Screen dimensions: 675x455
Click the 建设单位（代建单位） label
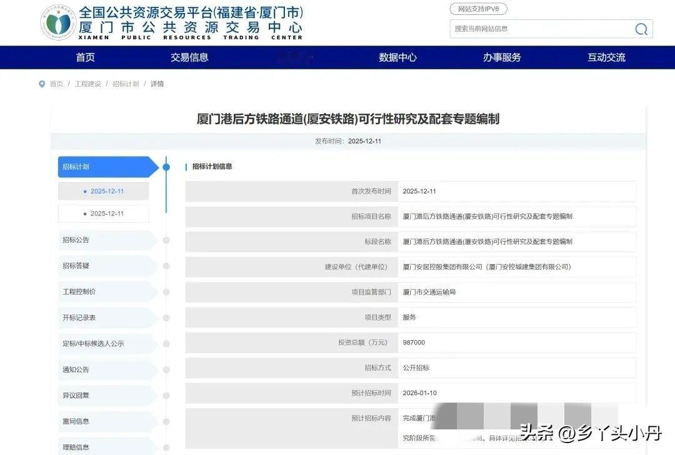click(357, 267)
